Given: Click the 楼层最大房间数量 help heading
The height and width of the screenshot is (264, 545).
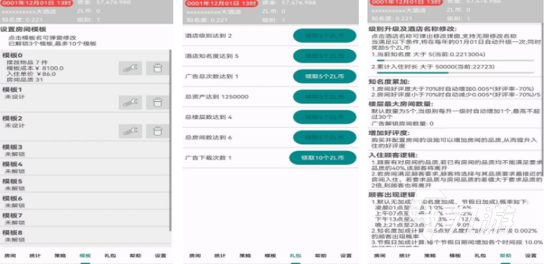Looking at the screenshot, I should pyautogui.click(x=401, y=104).
